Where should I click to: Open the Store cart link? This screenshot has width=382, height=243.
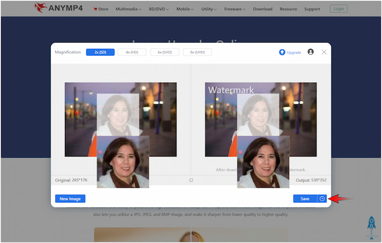(x=101, y=9)
